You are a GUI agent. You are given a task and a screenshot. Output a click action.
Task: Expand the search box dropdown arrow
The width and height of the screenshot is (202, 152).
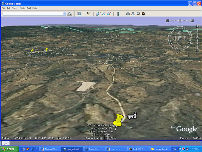point(64,14)
